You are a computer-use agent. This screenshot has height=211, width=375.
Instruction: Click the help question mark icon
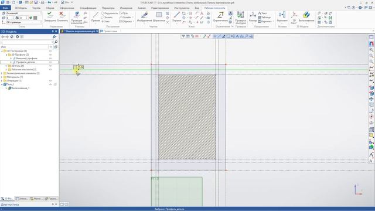click(x=353, y=8)
